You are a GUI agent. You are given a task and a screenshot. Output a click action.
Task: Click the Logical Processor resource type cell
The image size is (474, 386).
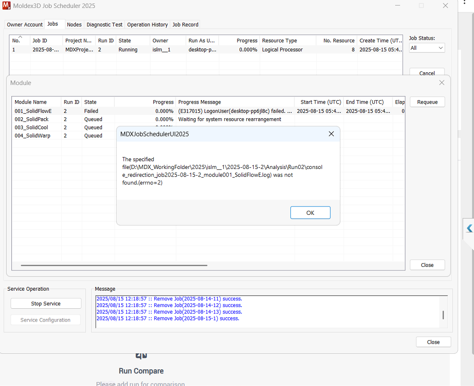282,50
